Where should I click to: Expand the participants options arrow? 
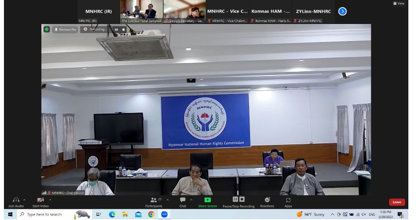[x=168, y=200]
